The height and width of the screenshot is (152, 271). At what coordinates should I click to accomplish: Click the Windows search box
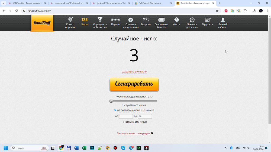pos(29,148)
